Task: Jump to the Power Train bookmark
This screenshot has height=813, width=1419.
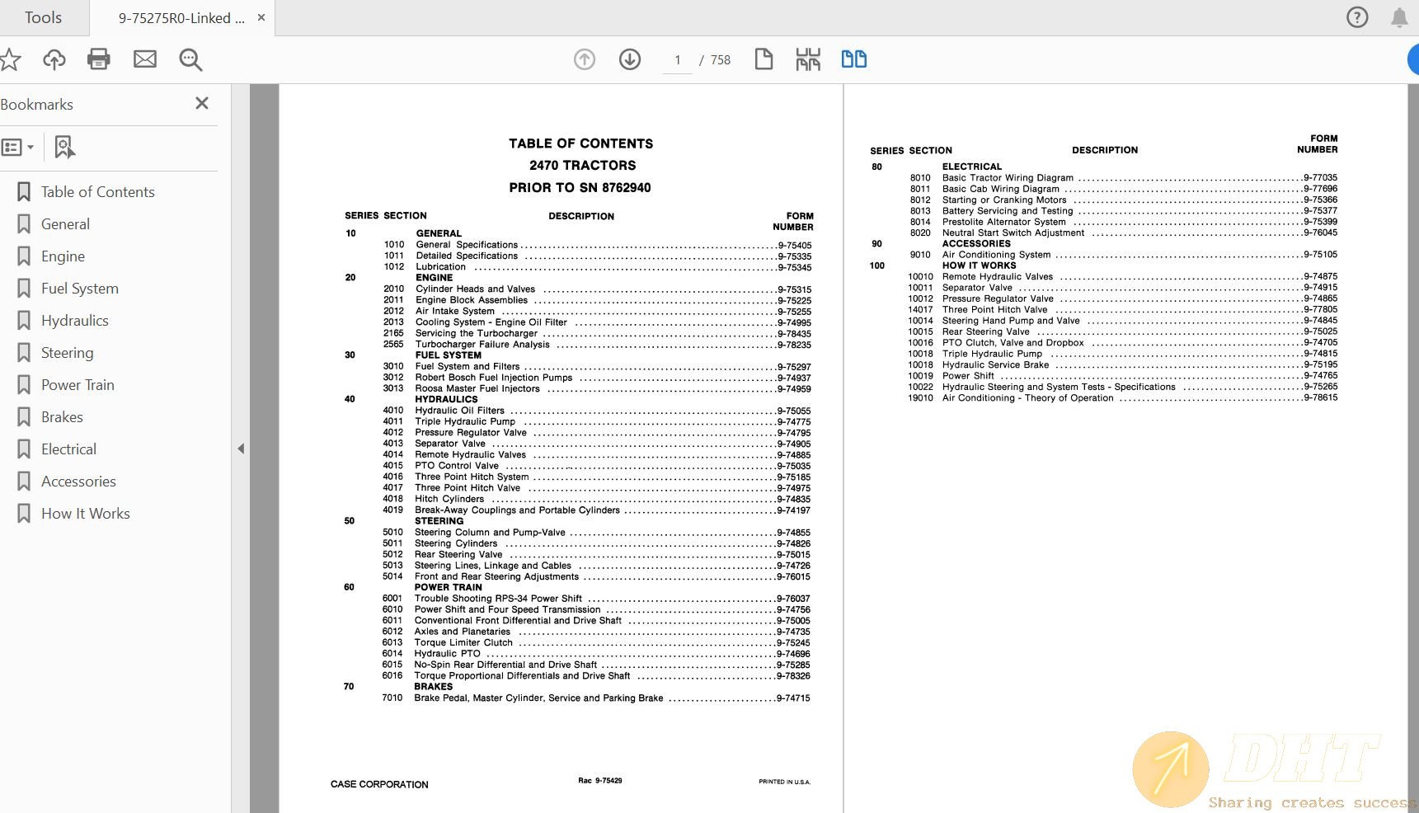Action: (78, 384)
